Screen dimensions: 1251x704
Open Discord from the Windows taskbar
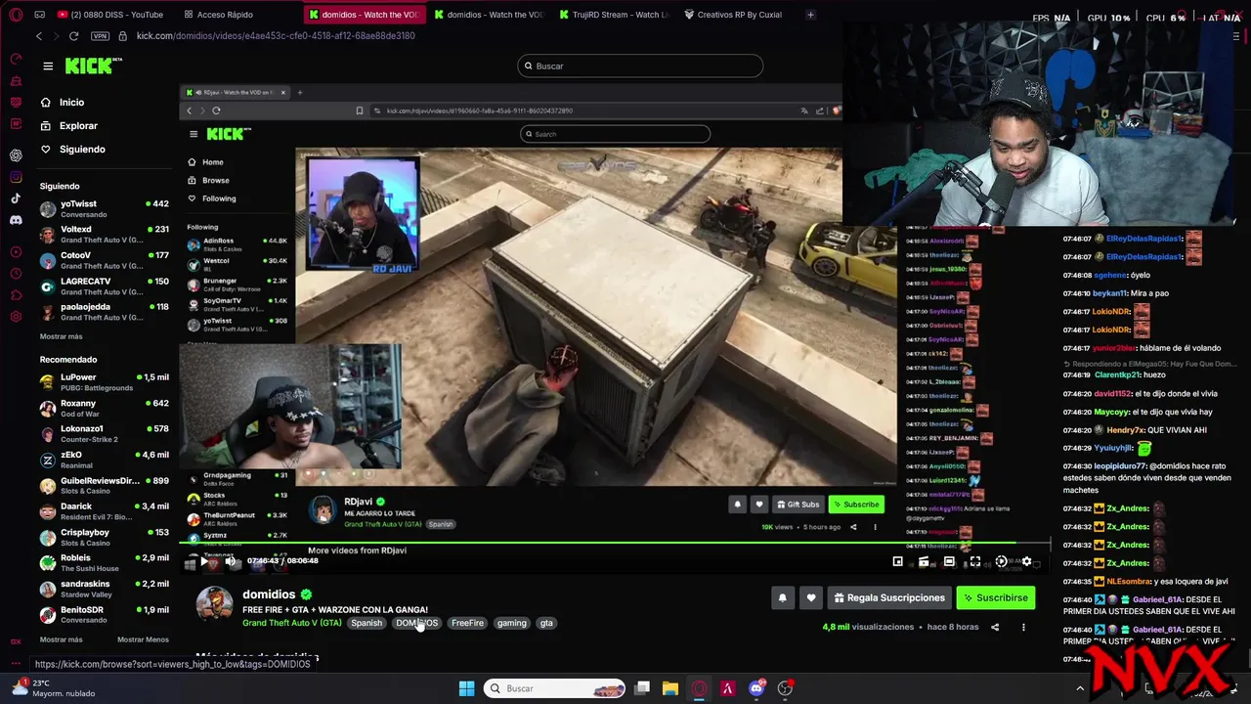tap(756, 688)
